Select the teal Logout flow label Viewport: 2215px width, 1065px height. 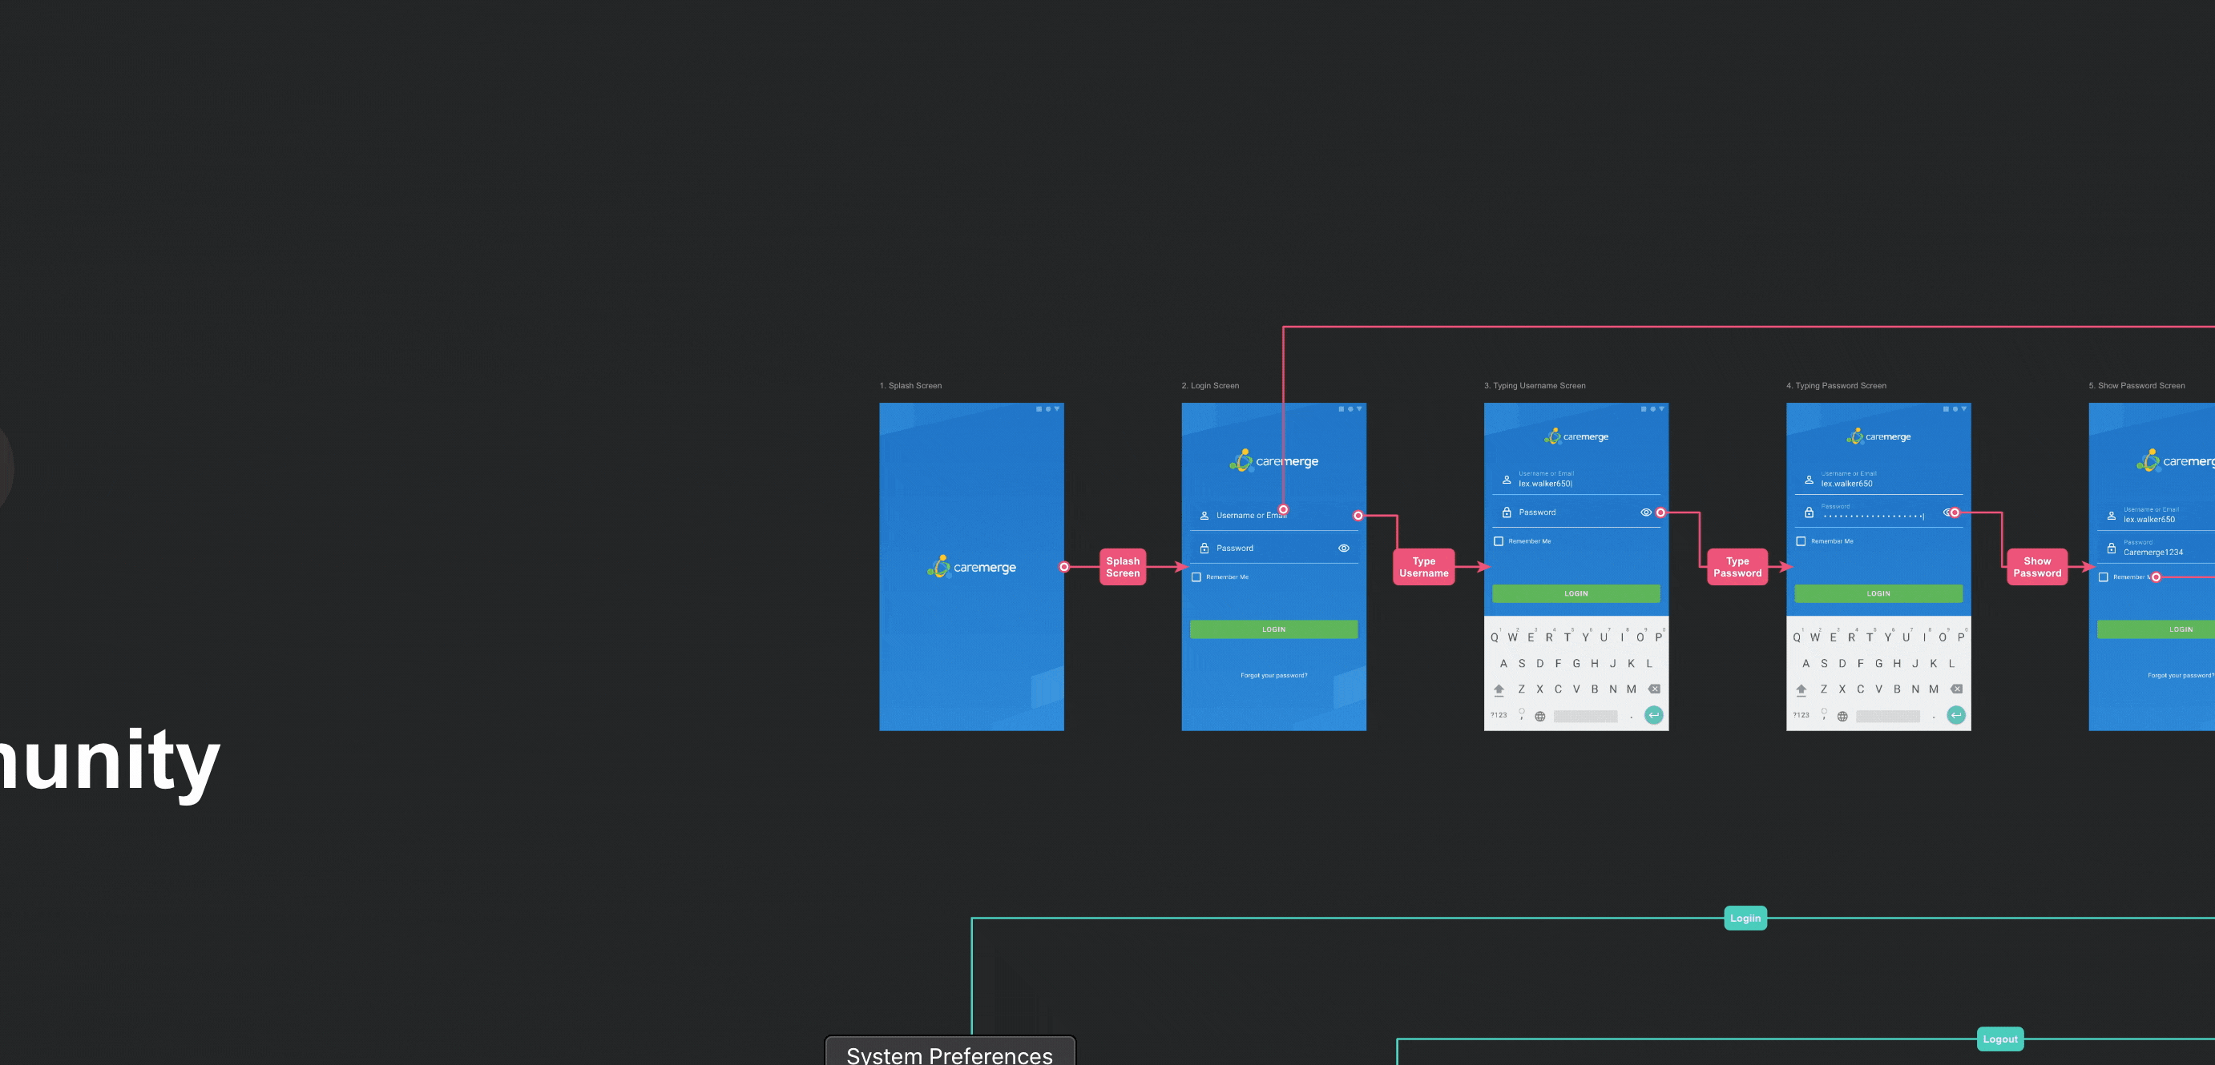coord(2000,1039)
